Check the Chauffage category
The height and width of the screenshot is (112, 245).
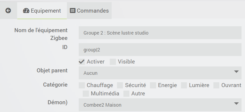[82, 85]
